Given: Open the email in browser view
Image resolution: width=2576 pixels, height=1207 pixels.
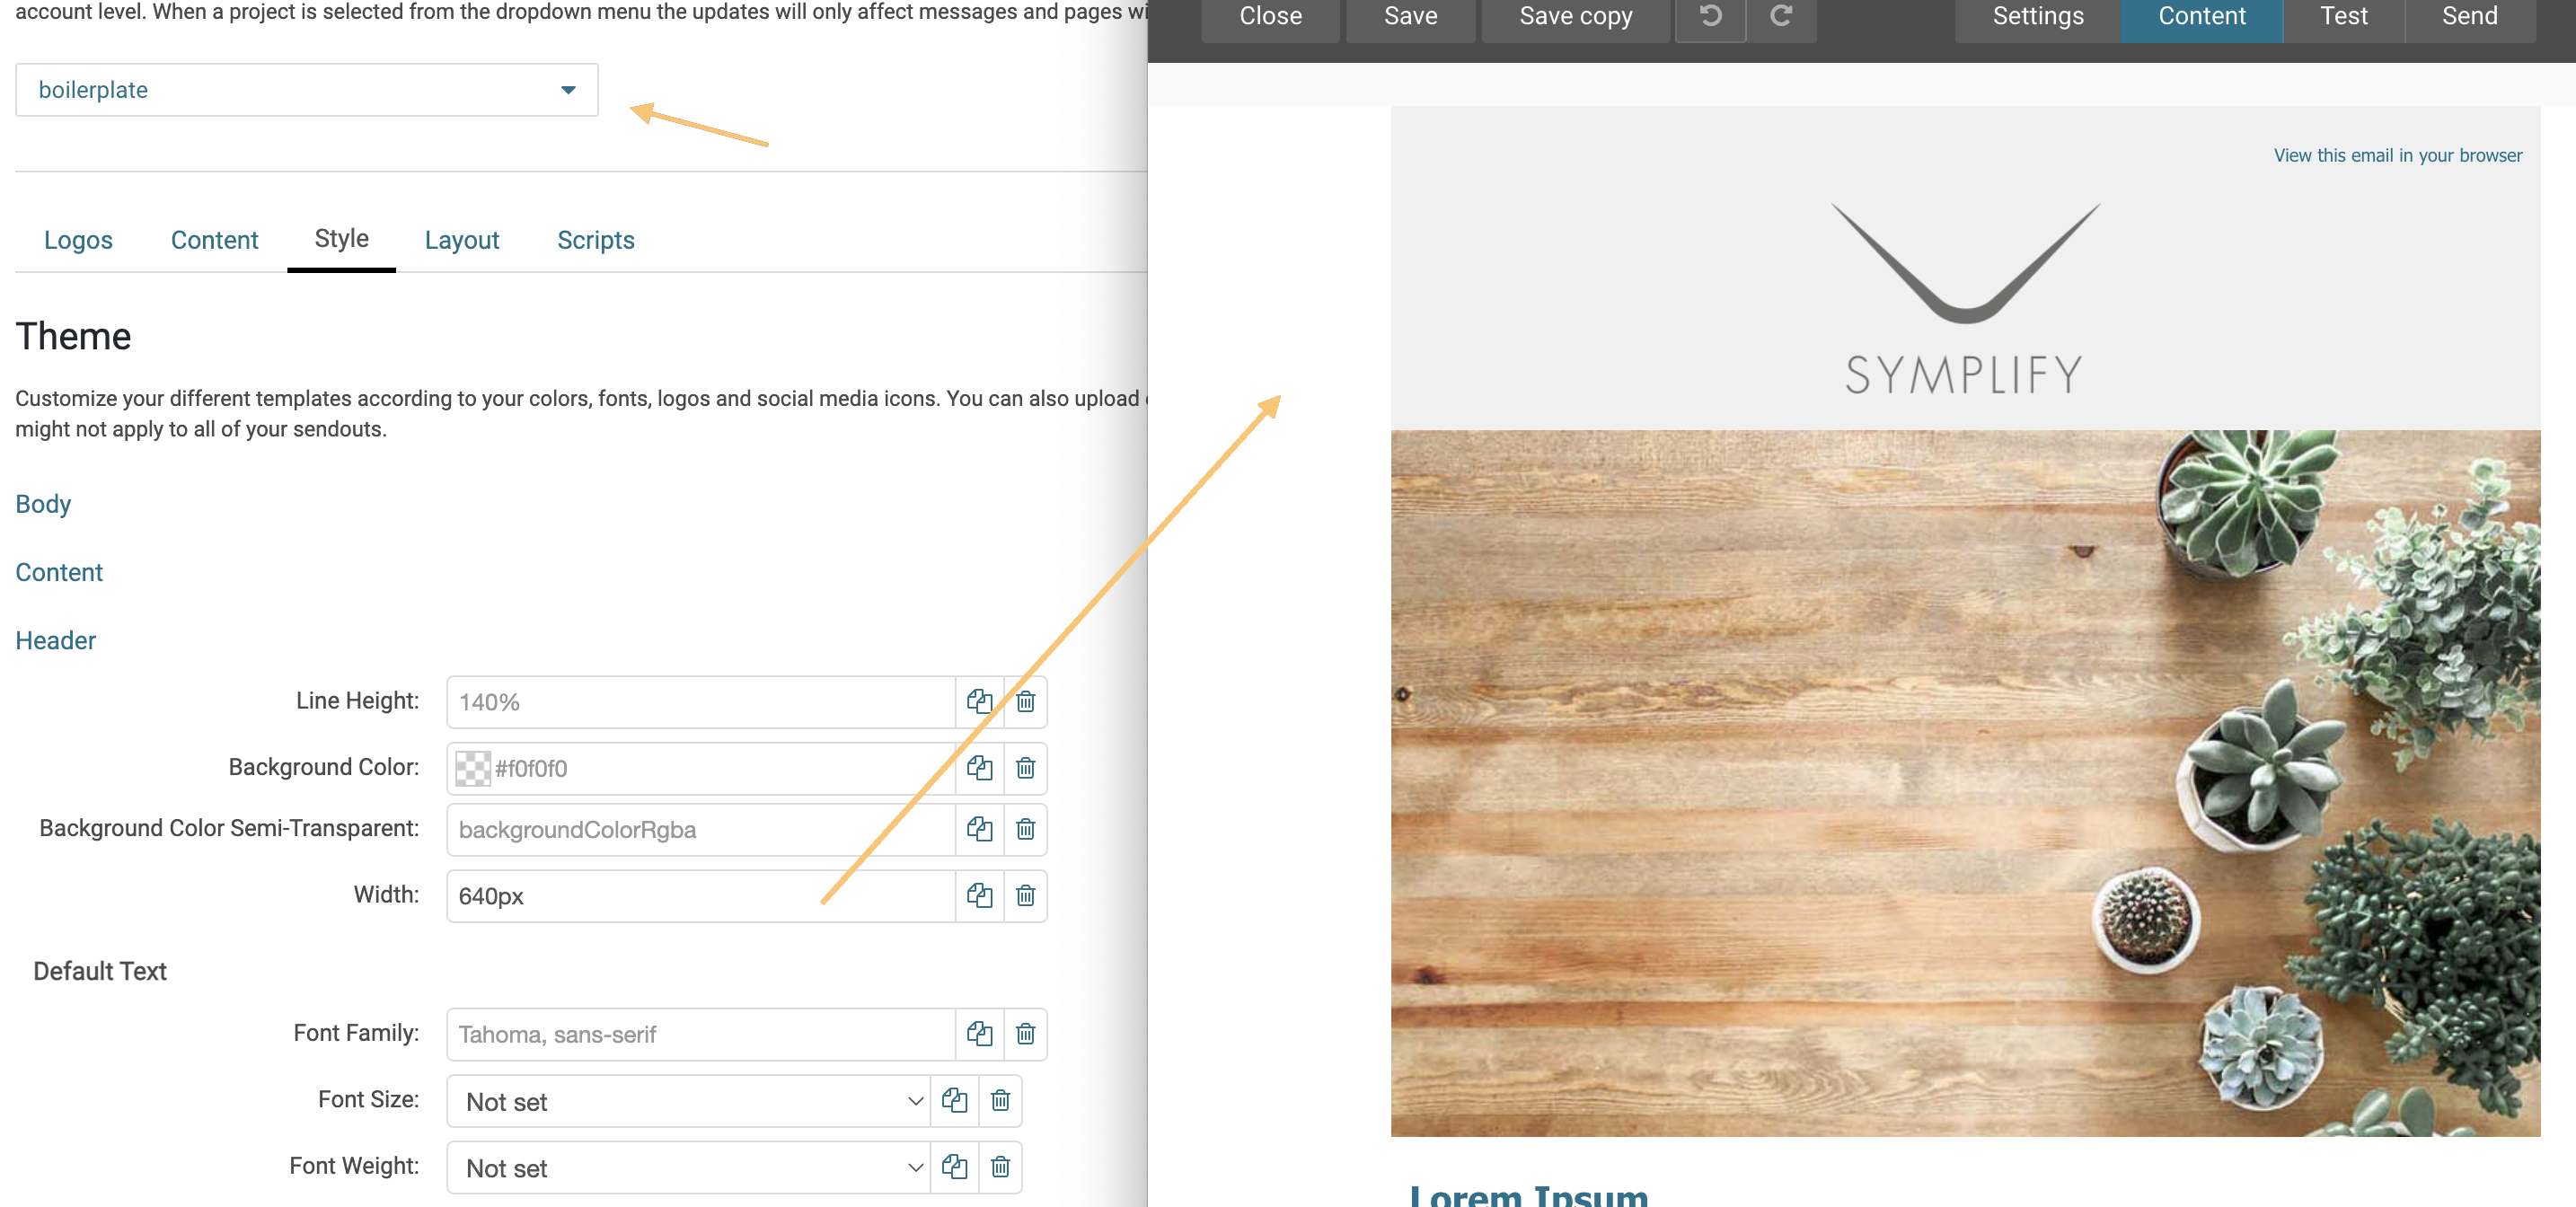Looking at the screenshot, I should tap(2397, 155).
